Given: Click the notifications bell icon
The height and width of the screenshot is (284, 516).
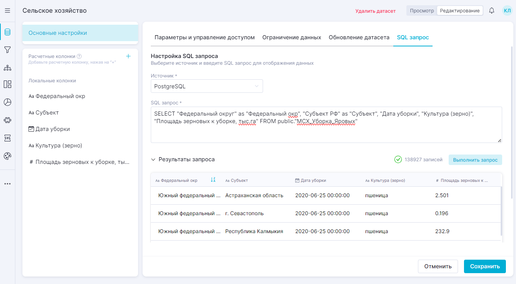Looking at the screenshot, I should 492,10.
